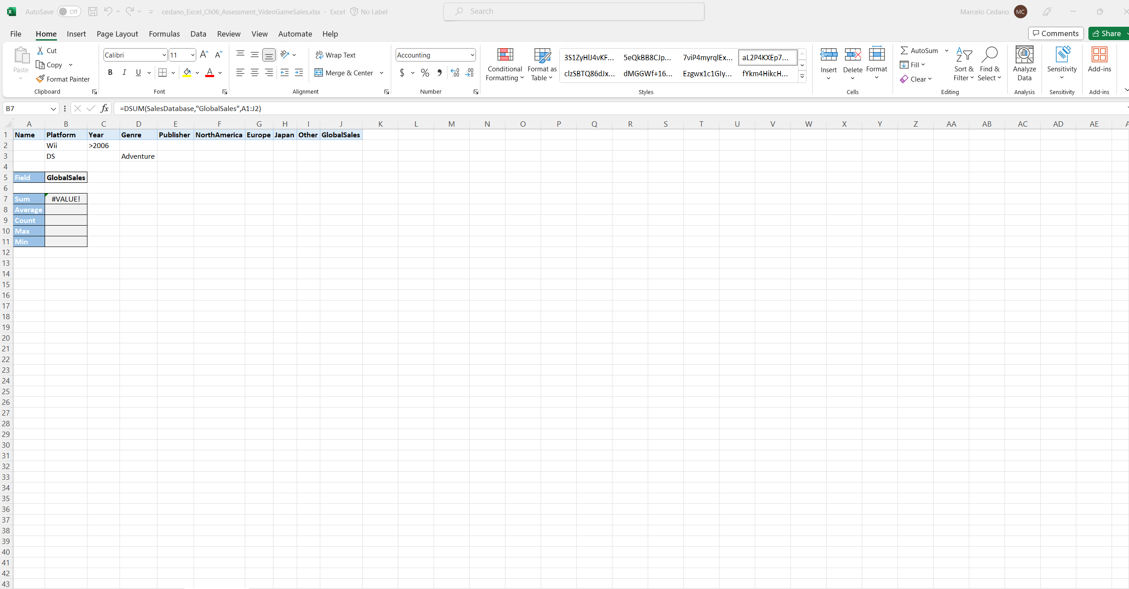Expand the Name Box dropdown arrow

click(x=53, y=109)
